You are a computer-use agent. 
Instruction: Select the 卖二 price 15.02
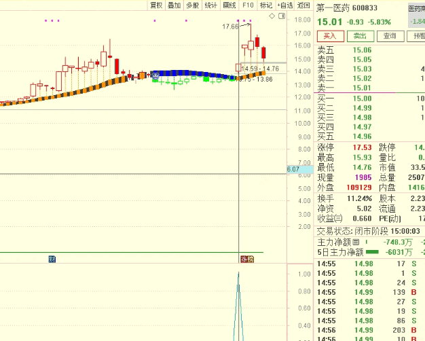(x=362, y=78)
